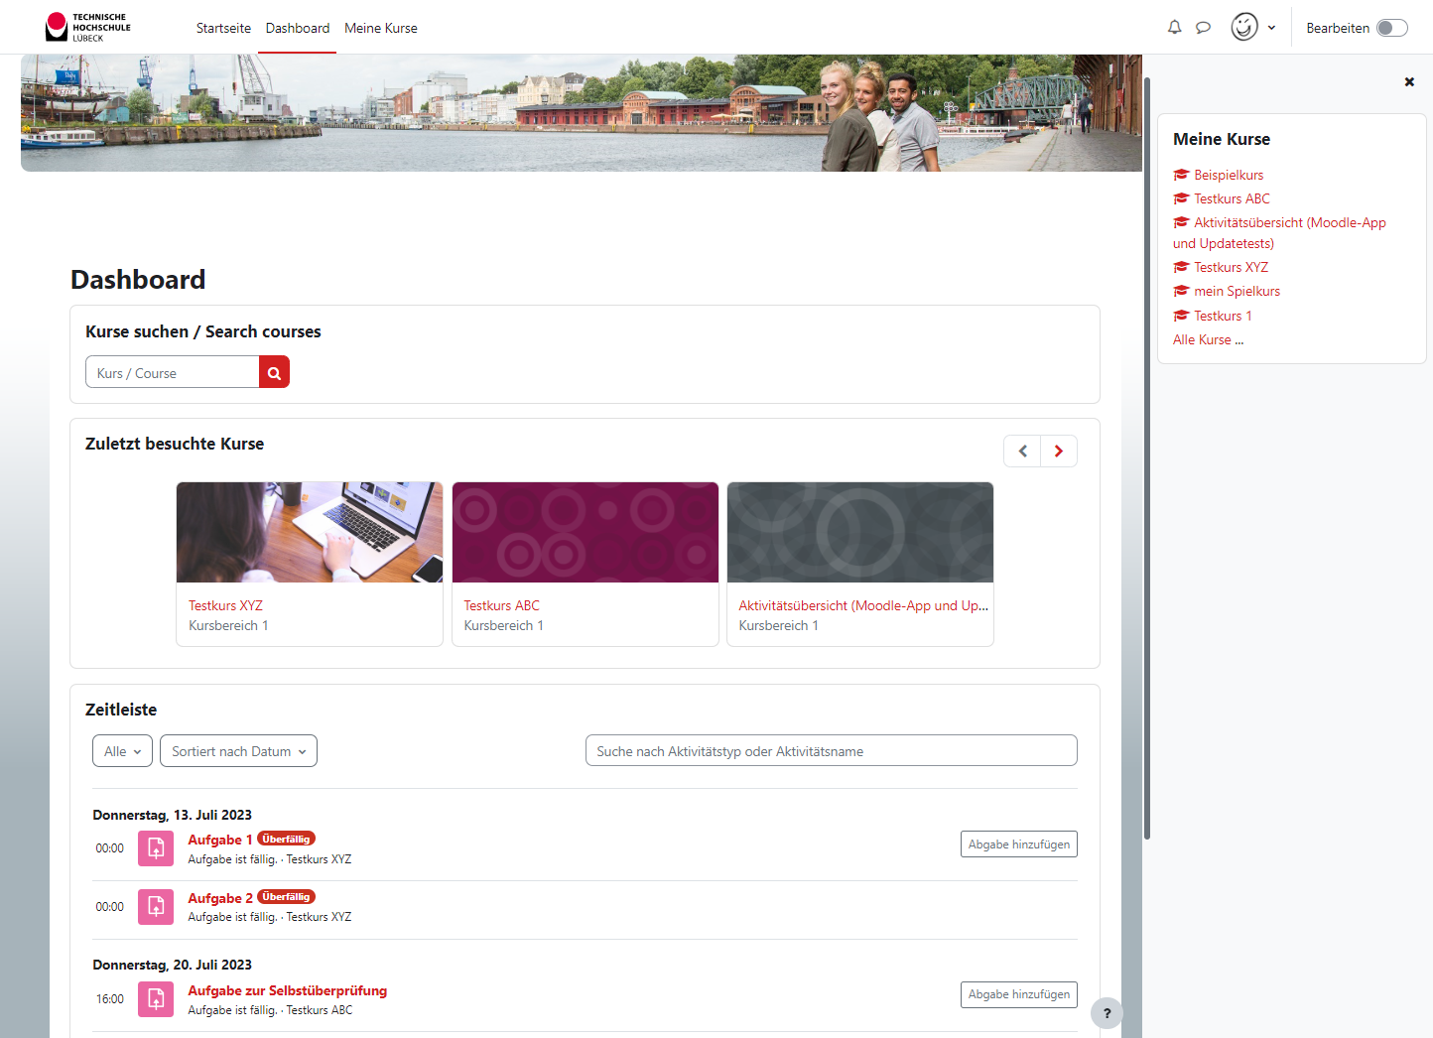1433x1038 pixels.
Task: Click the Alle Kurse ... link
Action: tap(1208, 339)
